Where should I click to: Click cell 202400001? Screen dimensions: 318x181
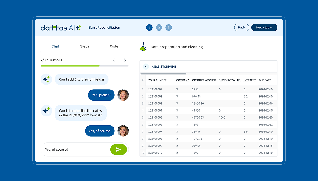[155, 89]
